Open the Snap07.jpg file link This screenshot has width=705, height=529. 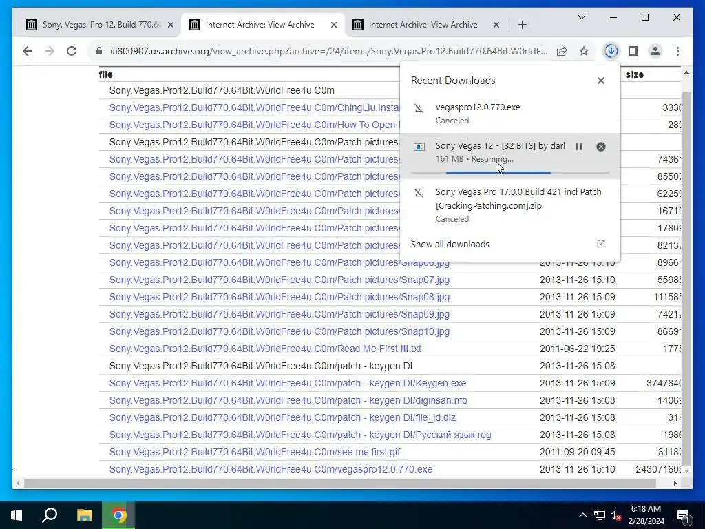click(280, 280)
